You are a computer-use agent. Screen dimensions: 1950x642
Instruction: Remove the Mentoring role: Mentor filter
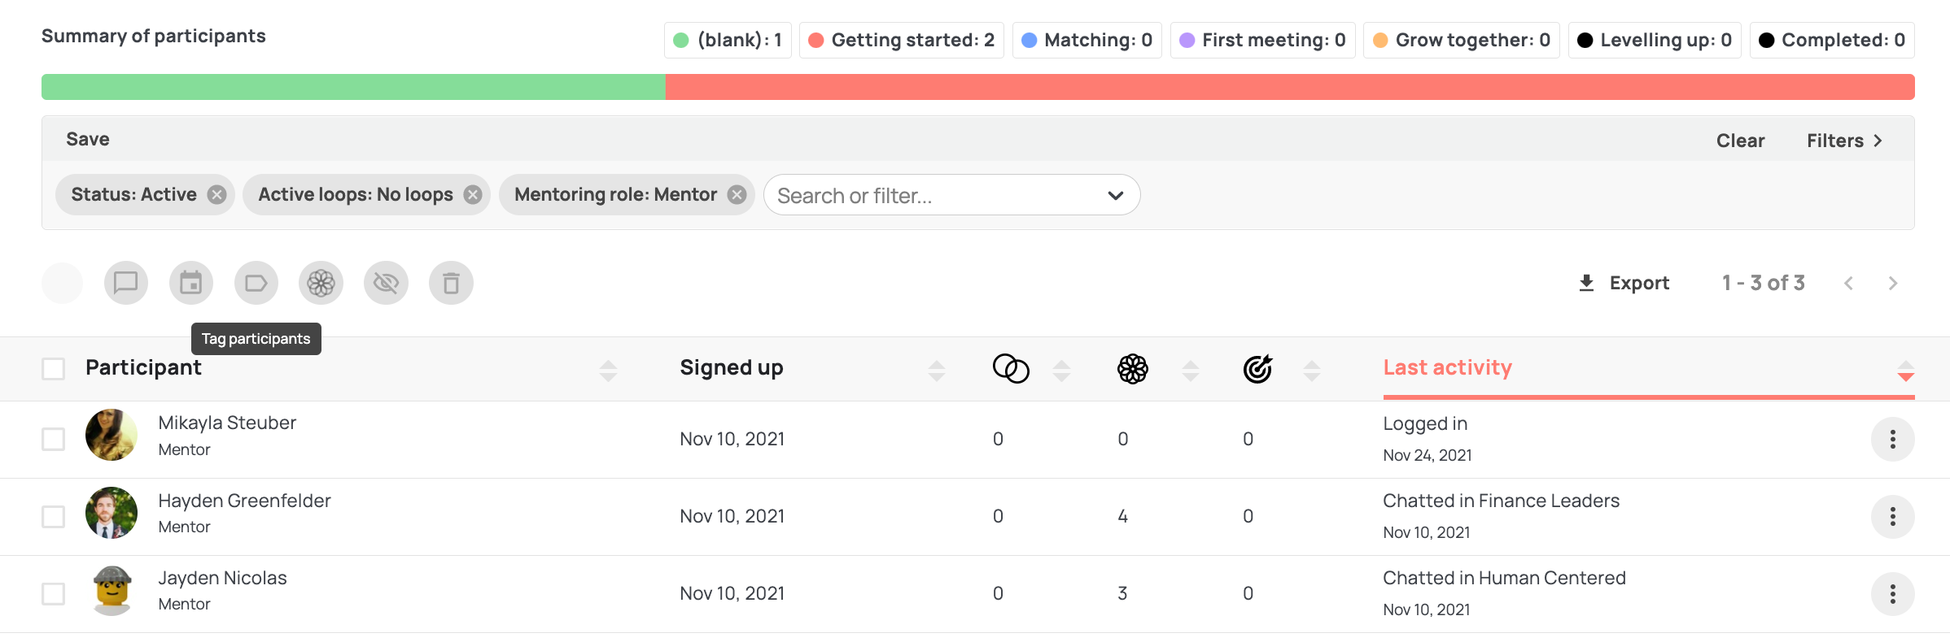[x=737, y=195]
